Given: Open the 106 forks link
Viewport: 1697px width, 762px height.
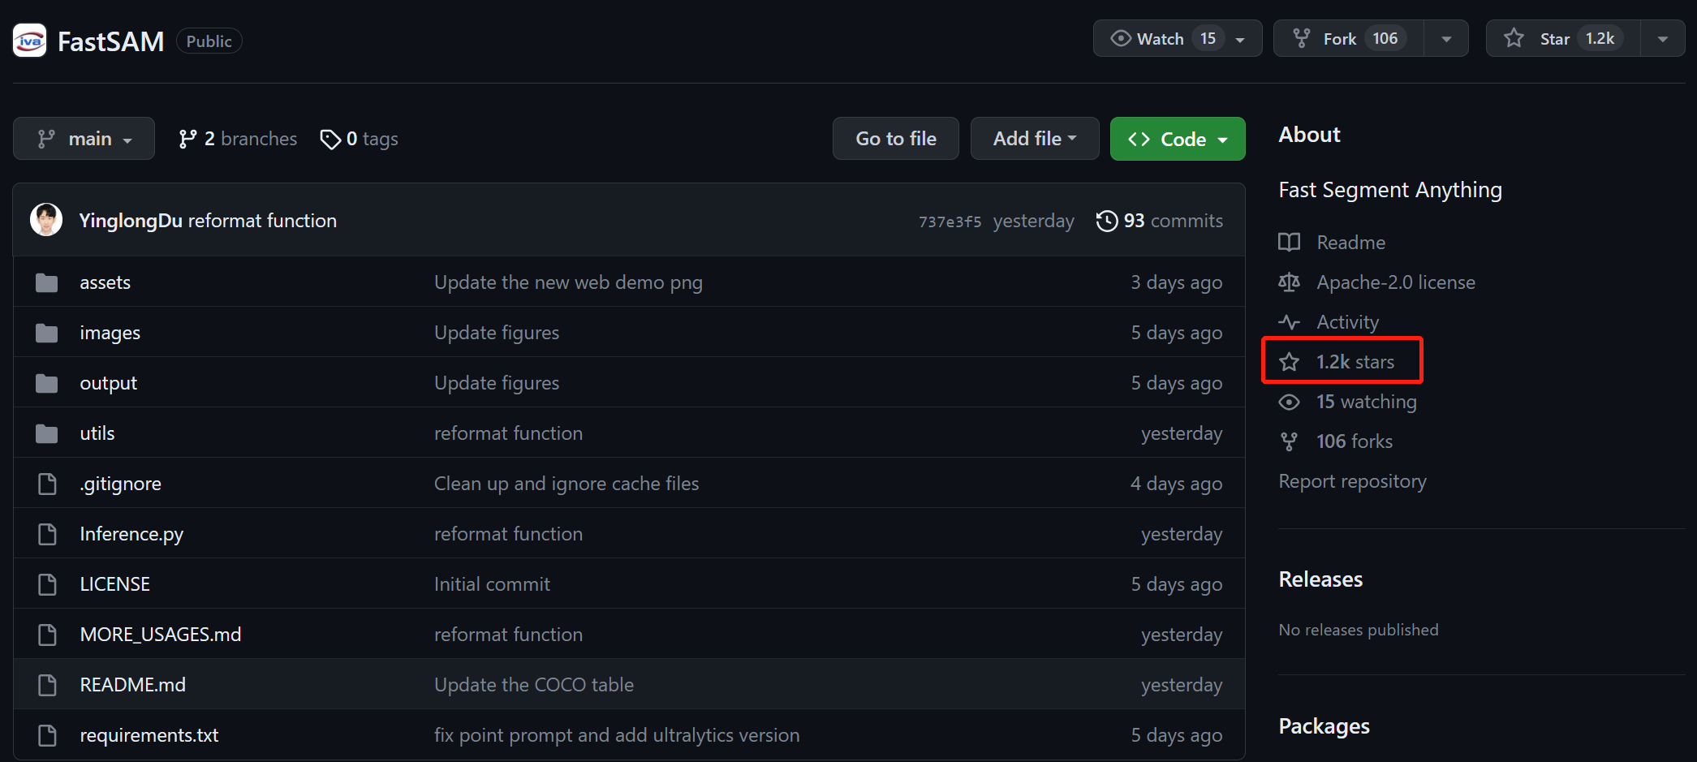Looking at the screenshot, I should point(1355,441).
